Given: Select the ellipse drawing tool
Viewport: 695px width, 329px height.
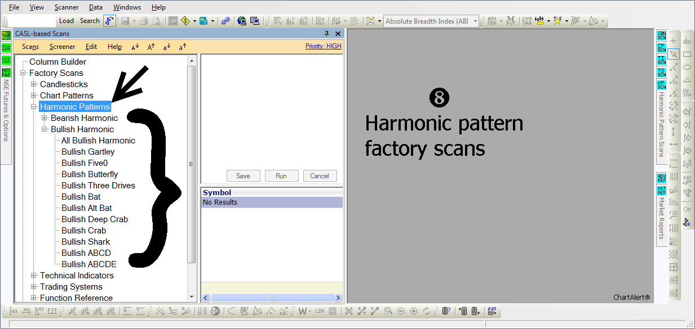Looking at the screenshot, I should coord(687,67).
